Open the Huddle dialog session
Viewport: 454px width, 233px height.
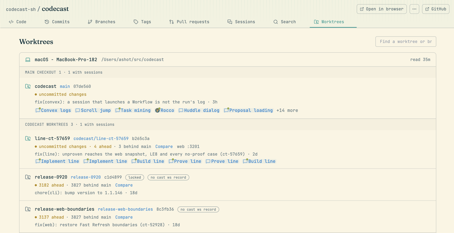point(199,110)
